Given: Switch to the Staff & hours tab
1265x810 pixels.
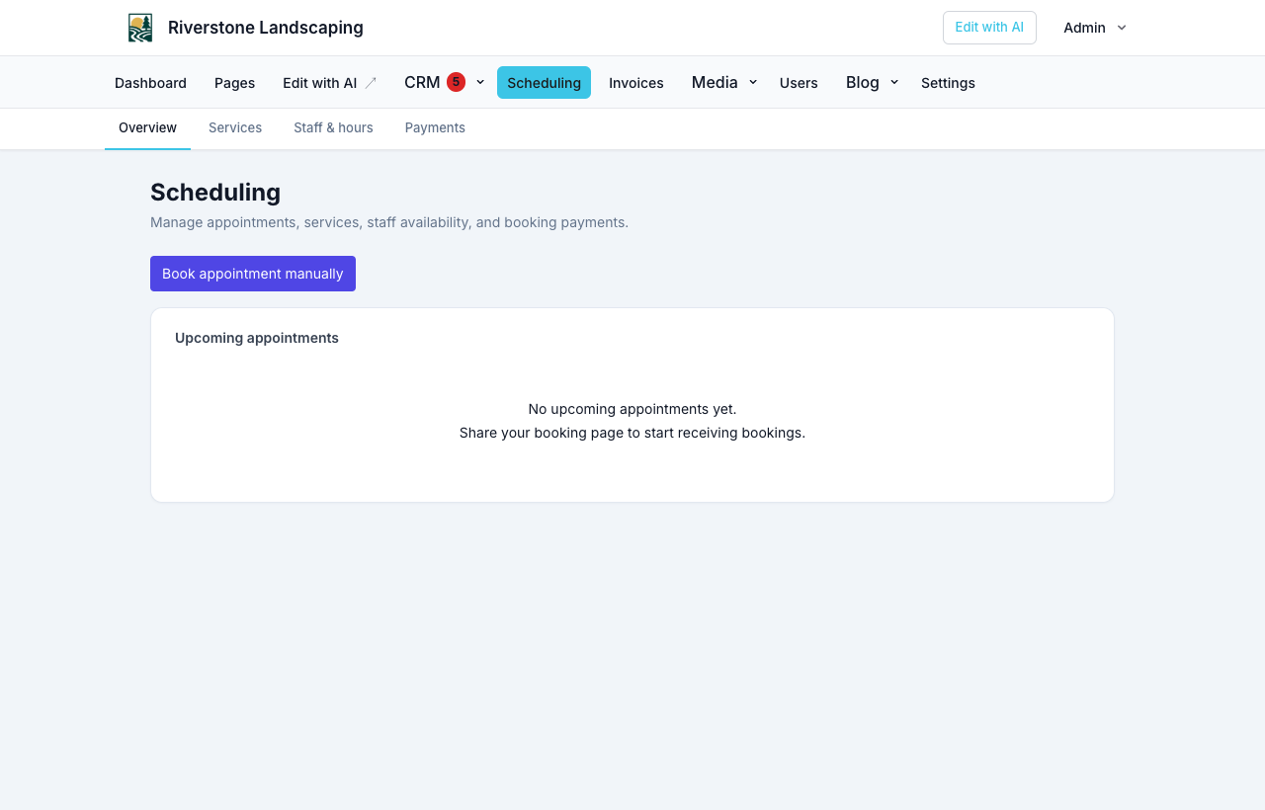Looking at the screenshot, I should [333, 128].
